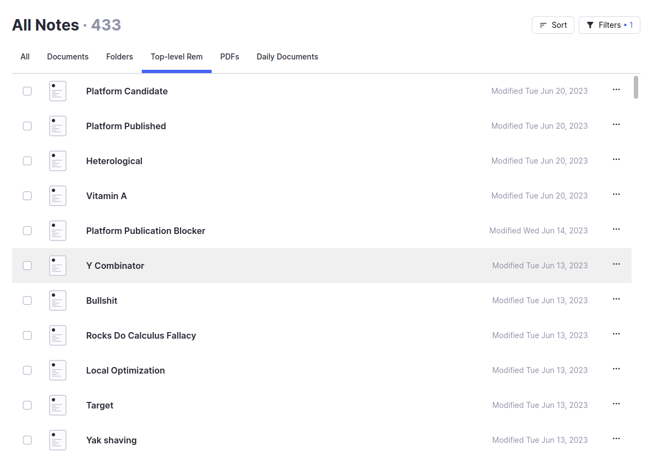Open the Filters dropdown
The width and height of the screenshot is (648, 457).
609,25
